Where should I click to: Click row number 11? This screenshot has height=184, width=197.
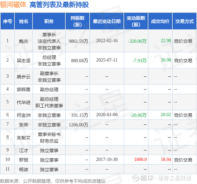coord(8,169)
